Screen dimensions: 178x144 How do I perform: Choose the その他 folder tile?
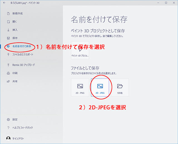click(120, 88)
